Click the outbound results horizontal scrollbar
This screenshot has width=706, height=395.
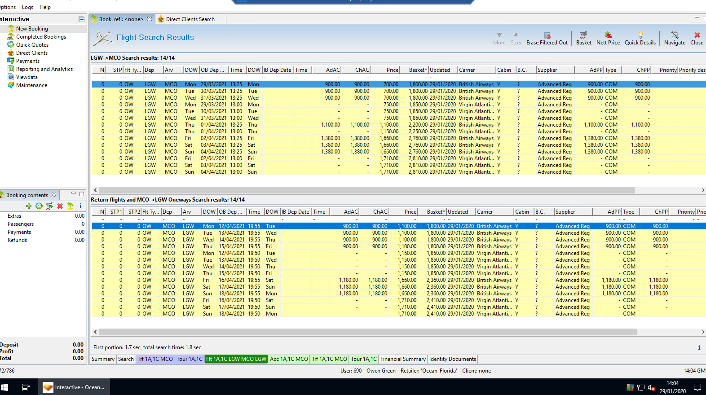pyautogui.click(x=367, y=190)
